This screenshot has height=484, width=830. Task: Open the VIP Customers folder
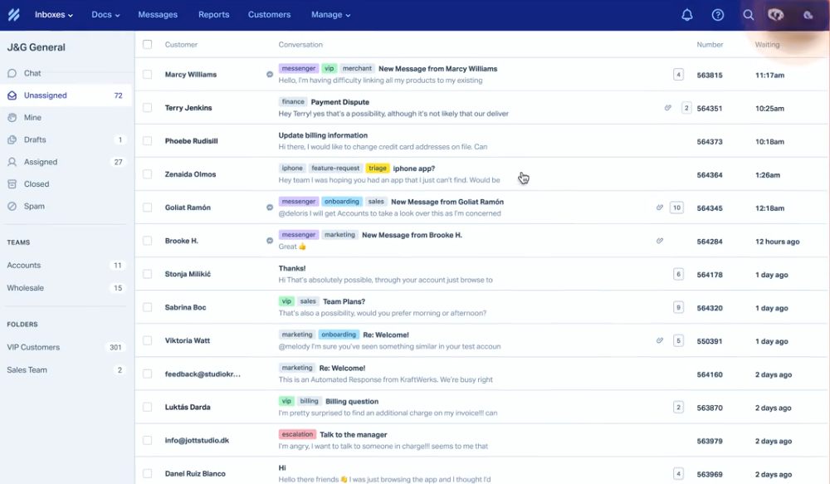click(33, 348)
